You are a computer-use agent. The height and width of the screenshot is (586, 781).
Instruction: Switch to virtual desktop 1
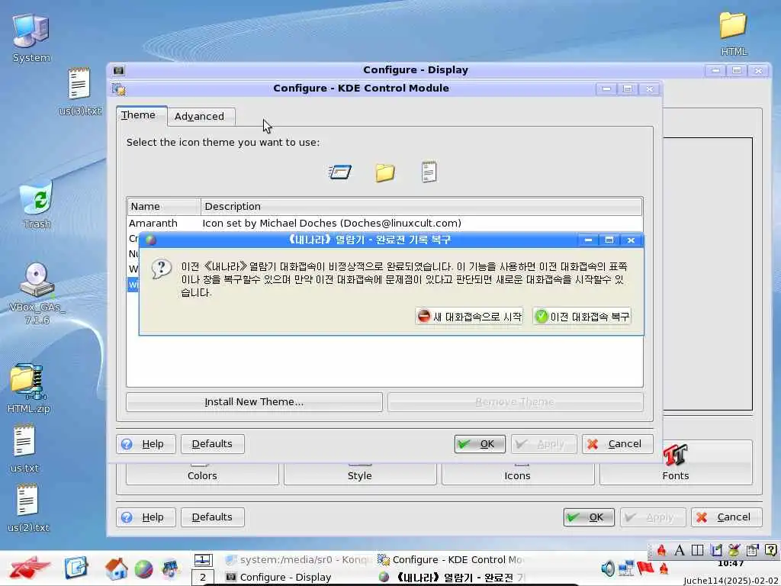203,560
